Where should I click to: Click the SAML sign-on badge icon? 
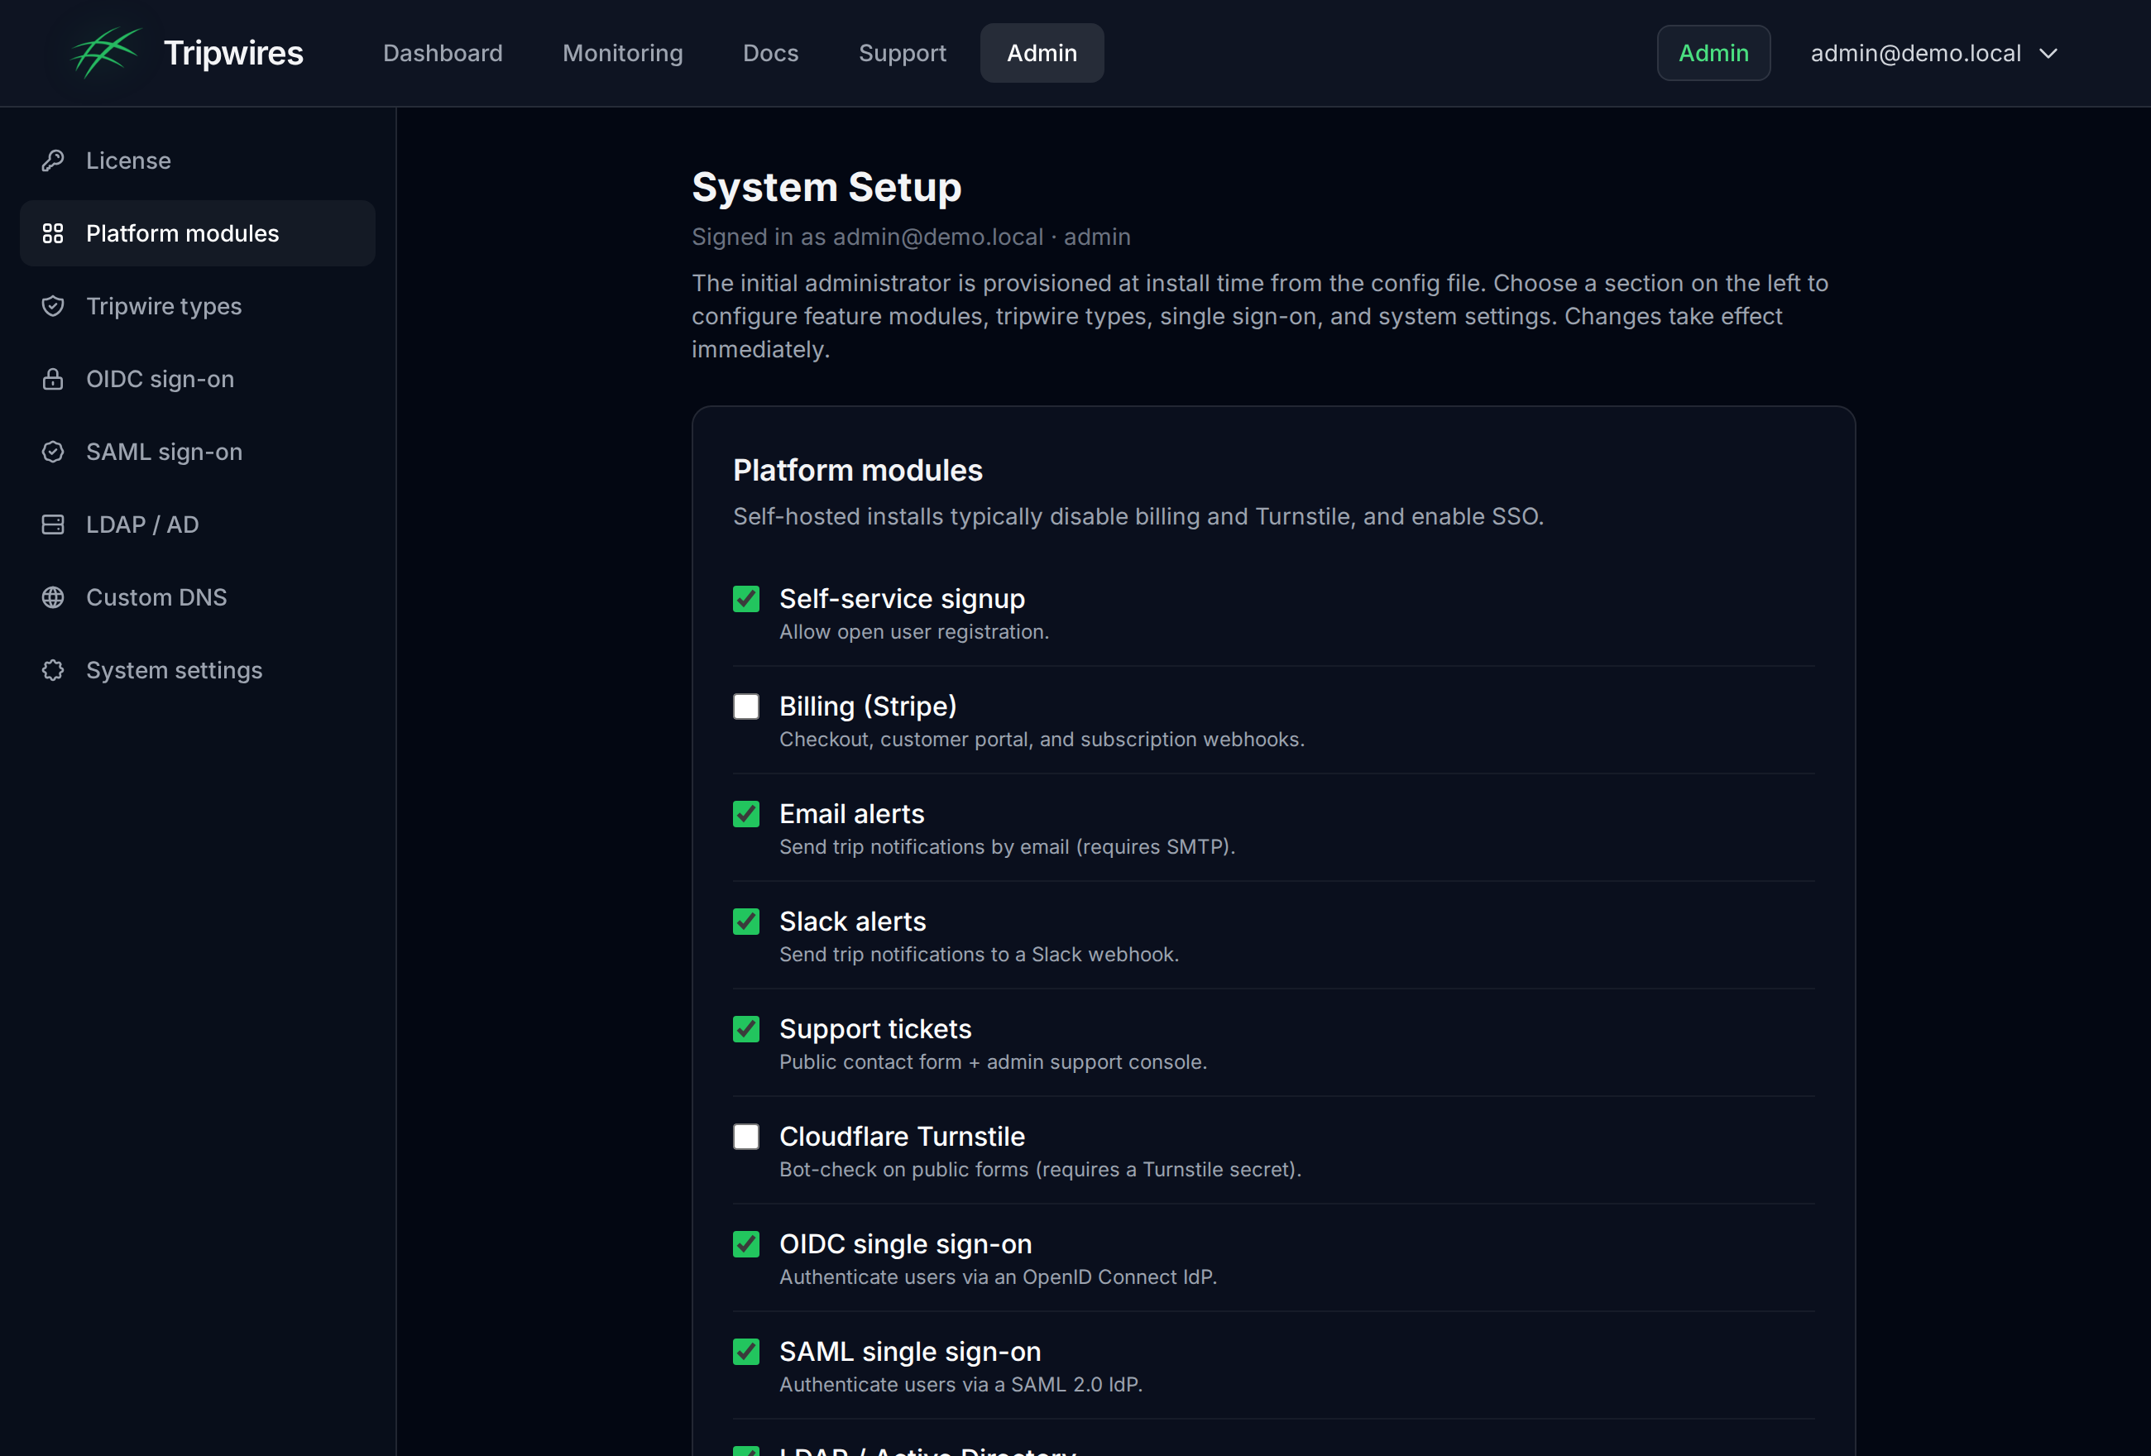(53, 452)
